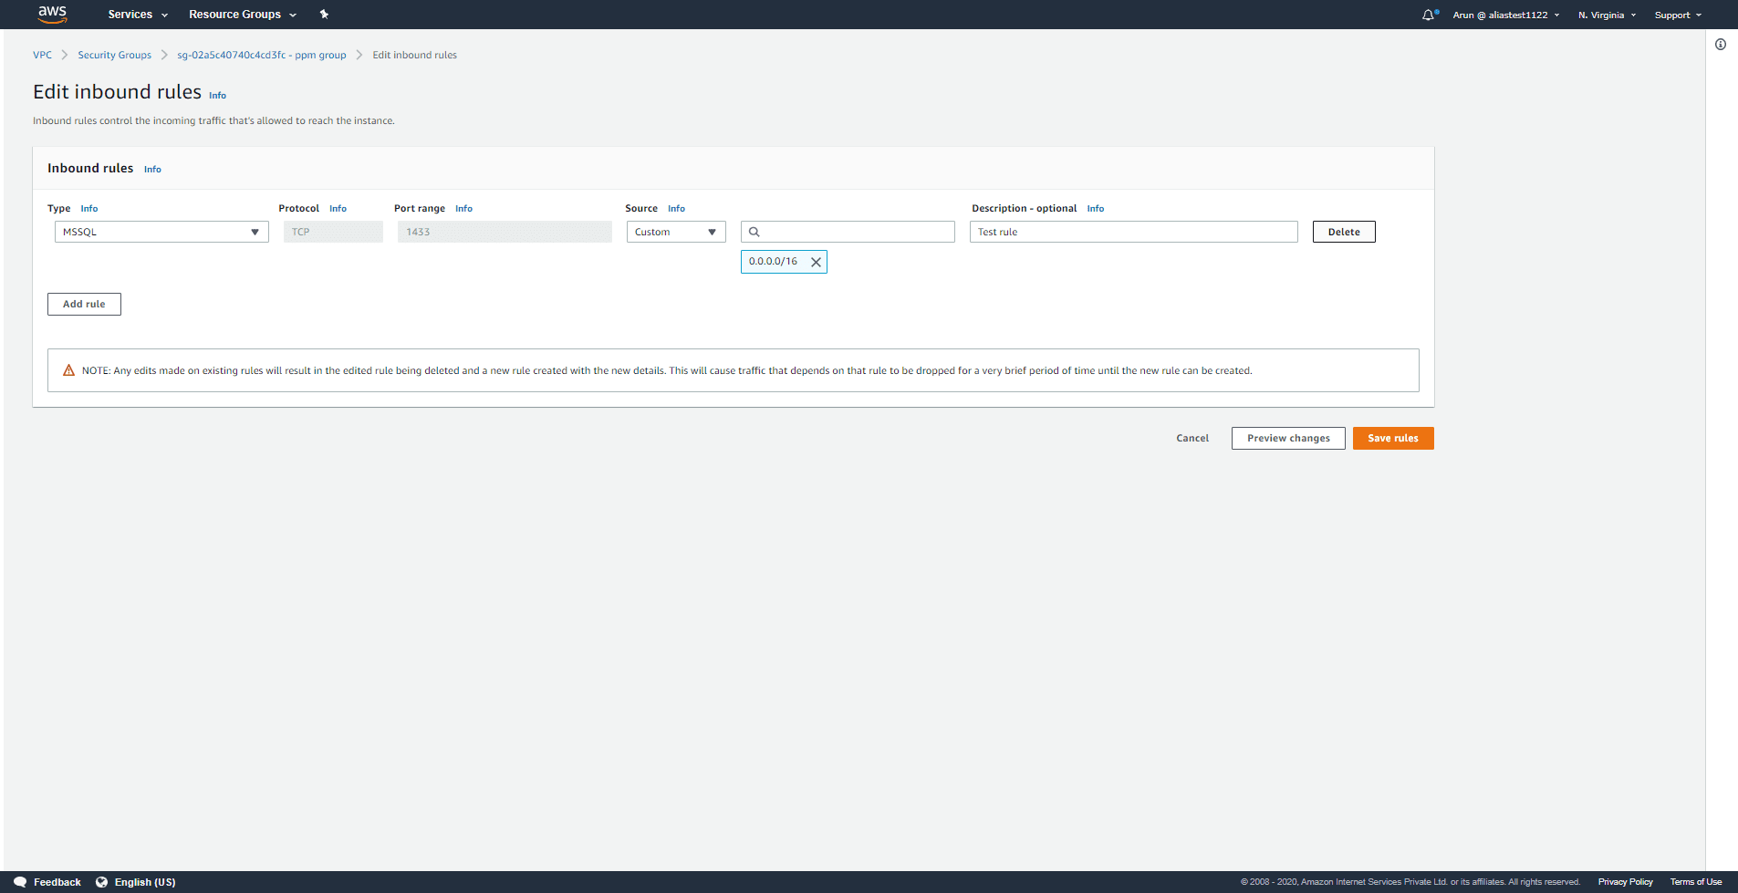
Task: Click the globe icon next to English (US)
Action: tap(101, 881)
